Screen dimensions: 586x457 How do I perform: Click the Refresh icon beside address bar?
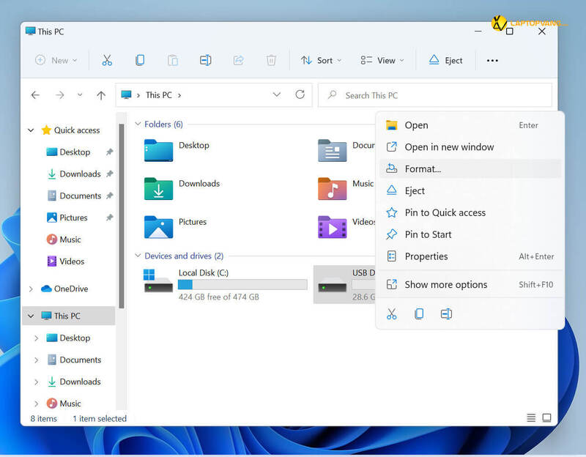[x=300, y=94]
